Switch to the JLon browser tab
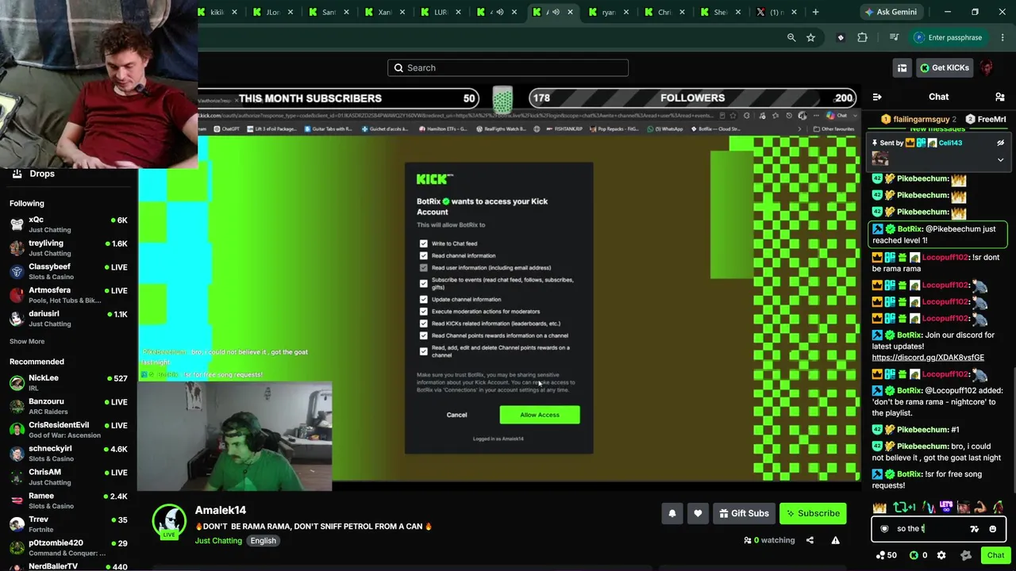The height and width of the screenshot is (571, 1016). pyautogui.click(x=273, y=12)
